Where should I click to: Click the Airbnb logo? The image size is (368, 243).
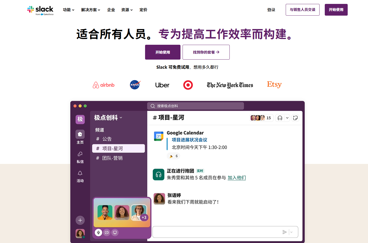click(104, 85)
